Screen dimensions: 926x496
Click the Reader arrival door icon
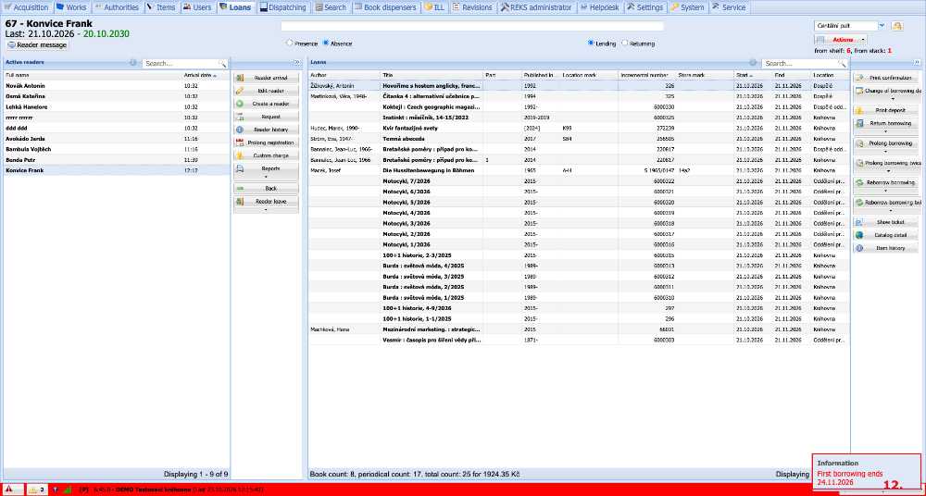coord(240,78)
